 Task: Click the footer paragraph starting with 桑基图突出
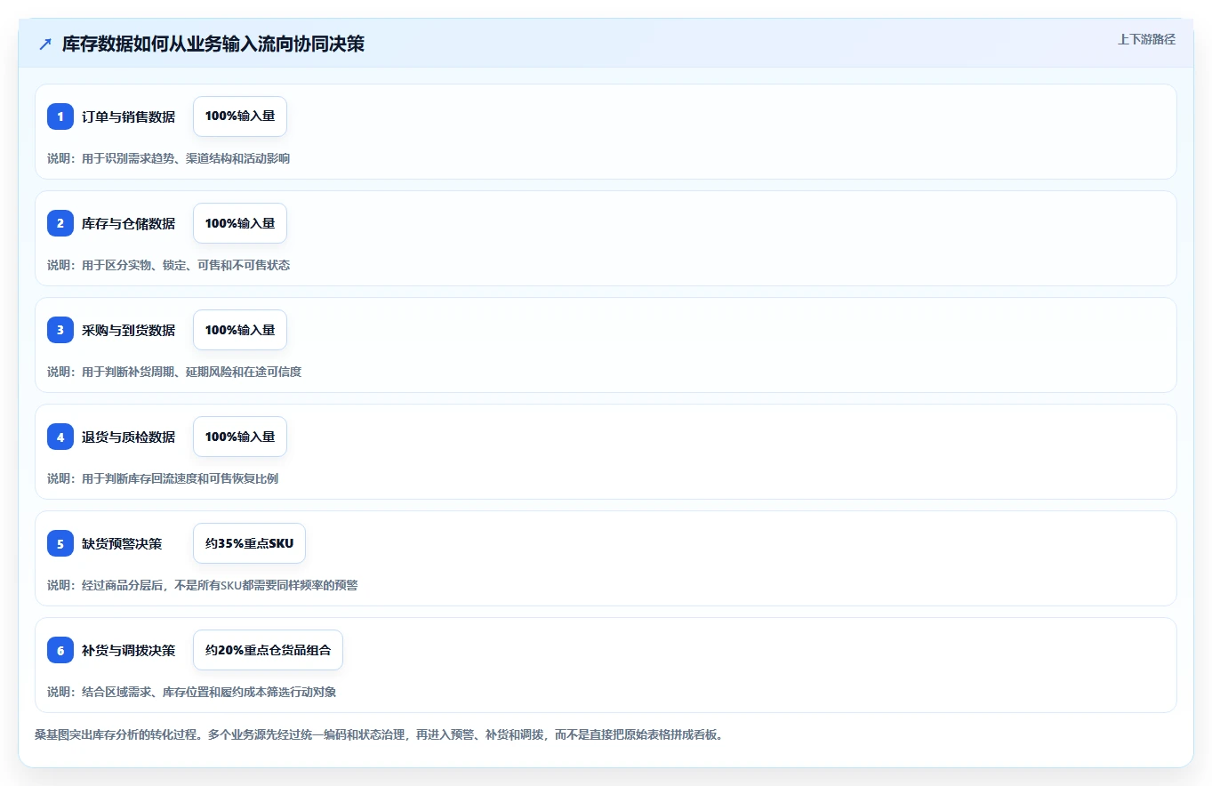pos(379,735)
